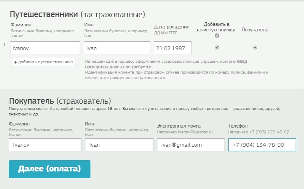Focus the email field with ivan@gmail.com

point(191,145)
